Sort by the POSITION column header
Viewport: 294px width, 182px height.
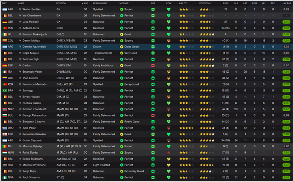(61, 3)
